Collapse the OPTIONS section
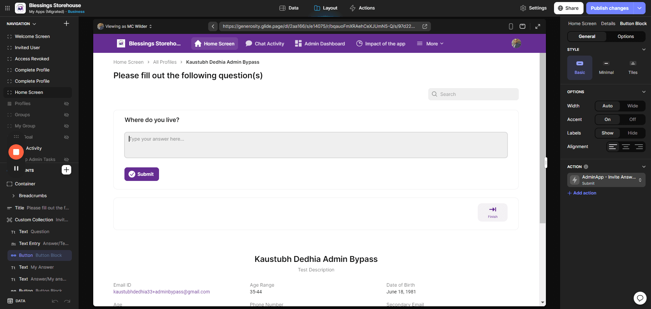651x309 pixels. point(644,92)
